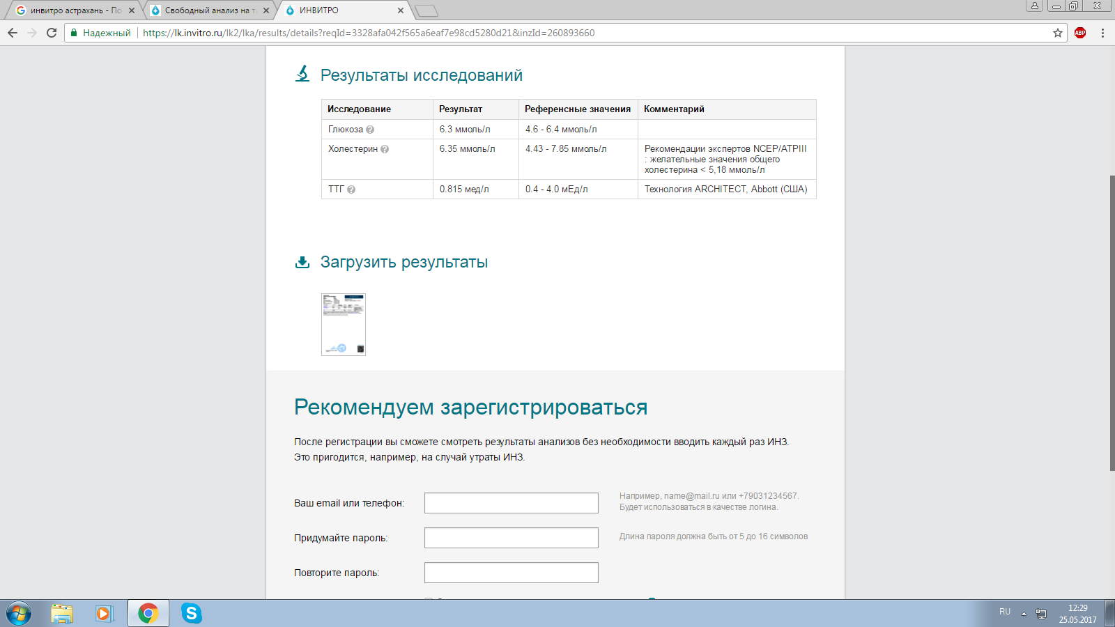Open the Chrome three-dot menu
The image size is (1115, 627).
[1102, 33]
